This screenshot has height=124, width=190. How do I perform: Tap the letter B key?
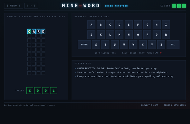tap(101, 25)
